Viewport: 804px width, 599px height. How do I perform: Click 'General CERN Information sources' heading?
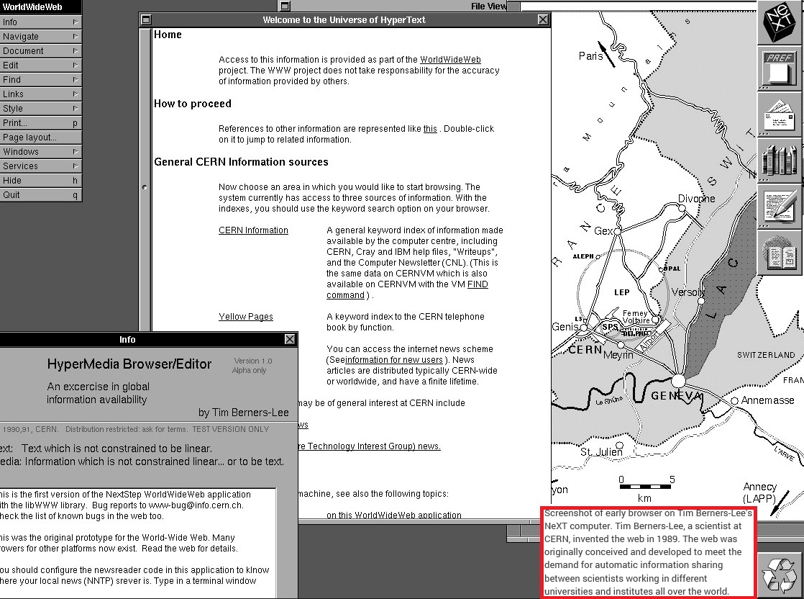(x=241, y=162)
